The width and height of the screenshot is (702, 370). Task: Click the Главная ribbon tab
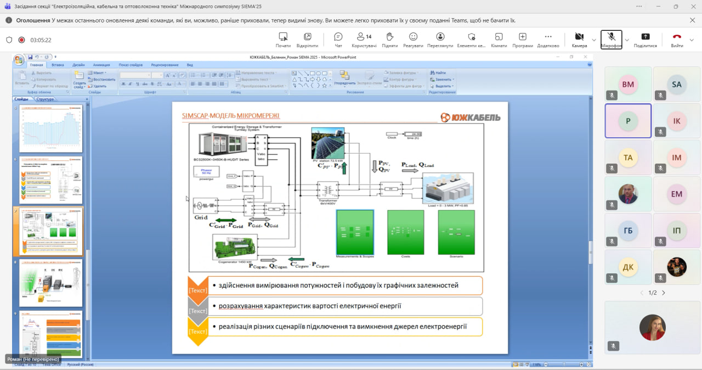tap(37, 65)
